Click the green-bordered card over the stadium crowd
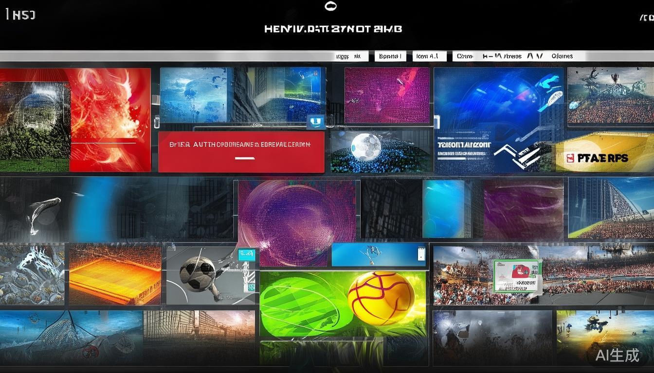Image resolution: width=654 pixels, height=373 pixels. (x=517, y=275)
